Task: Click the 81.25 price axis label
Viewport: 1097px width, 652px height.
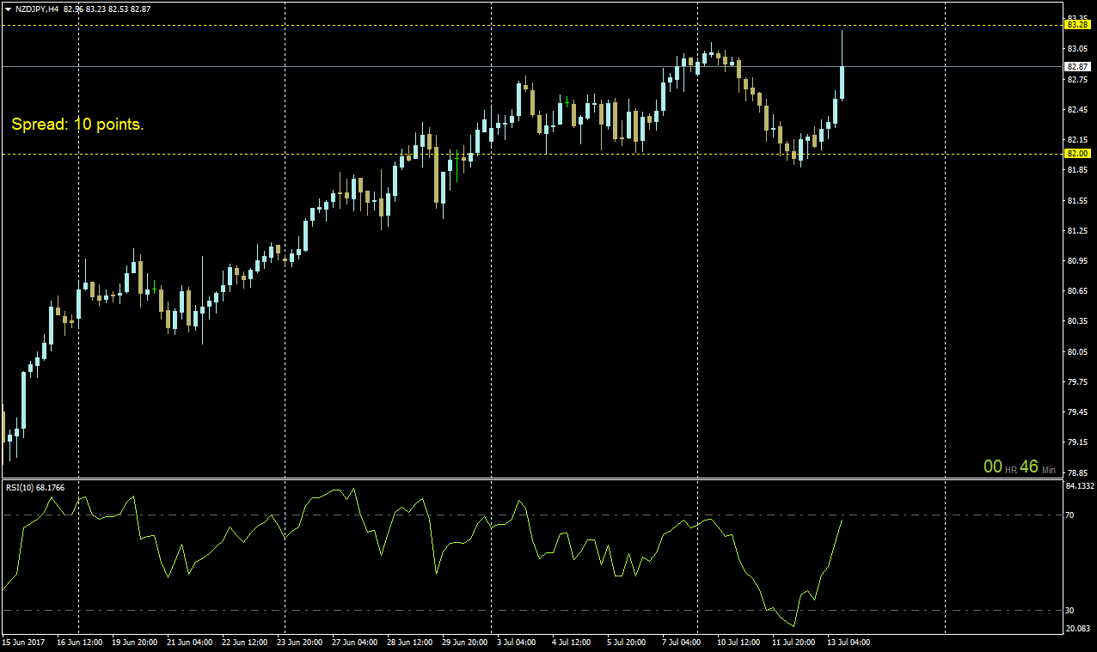Action: [x=1076, y=230]
